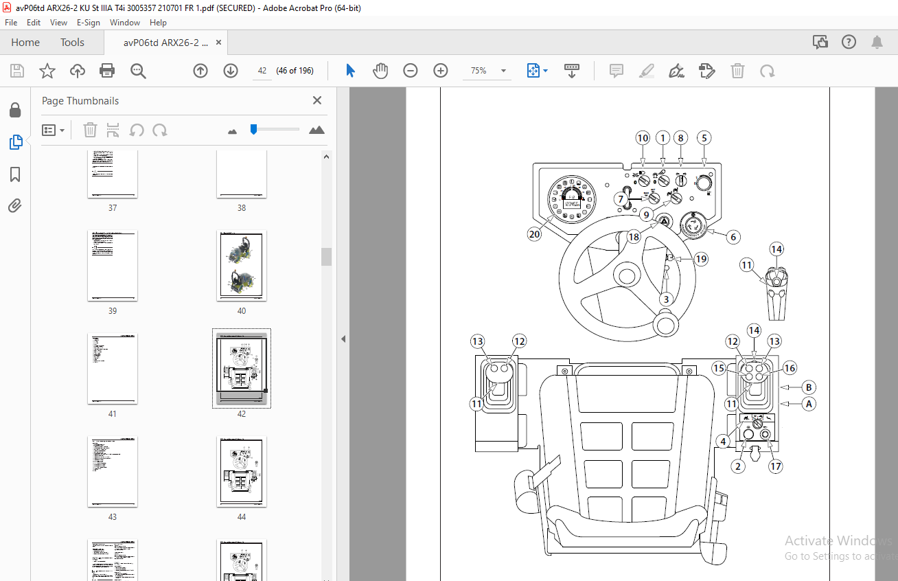Delete the selected page via thumbnails trash icon
This screenshot has height=581, width=898.
pyautogui.click(x=91, y=130)
